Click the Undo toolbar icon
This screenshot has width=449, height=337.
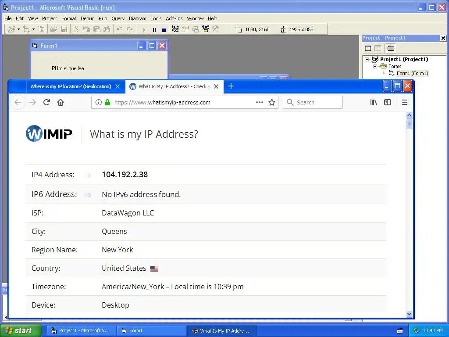tap(120, 29)
